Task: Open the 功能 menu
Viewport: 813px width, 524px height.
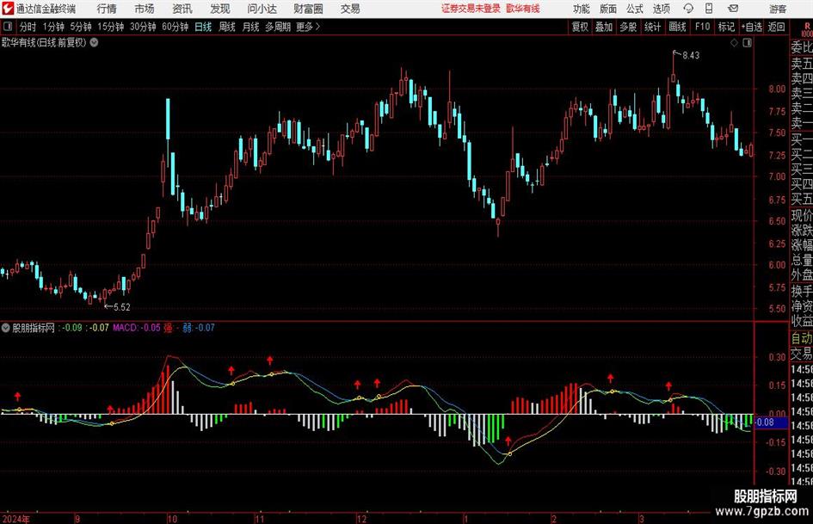Action: click(x=582, y=9)
